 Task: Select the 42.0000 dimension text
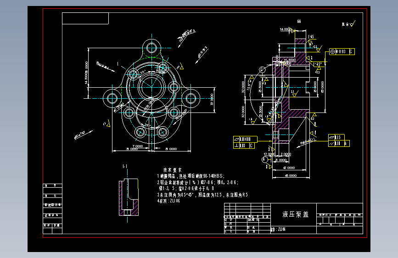pos(289,168)
